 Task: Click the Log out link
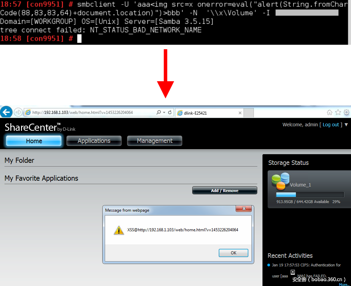coord(331,125)
